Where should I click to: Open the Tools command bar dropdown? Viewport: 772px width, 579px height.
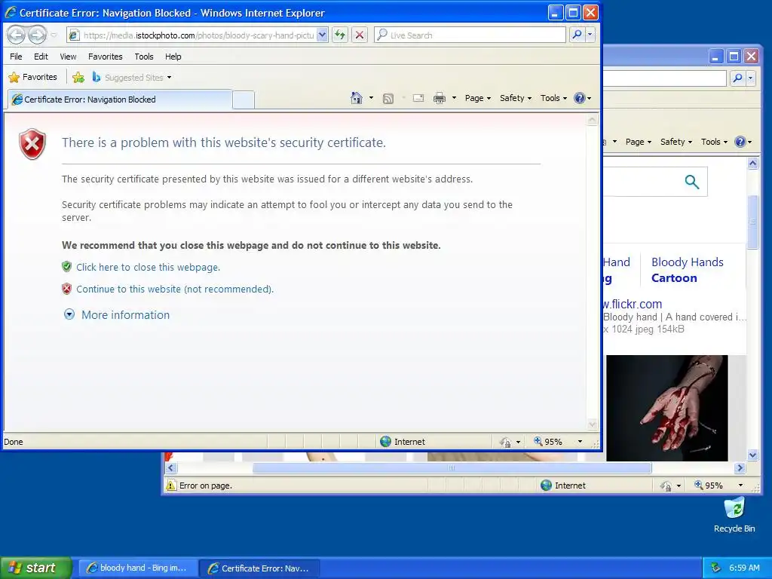point(553,98)
